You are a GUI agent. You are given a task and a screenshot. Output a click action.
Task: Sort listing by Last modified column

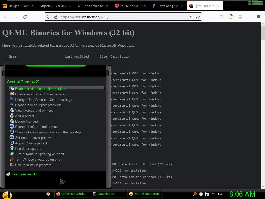coord(77,56)
